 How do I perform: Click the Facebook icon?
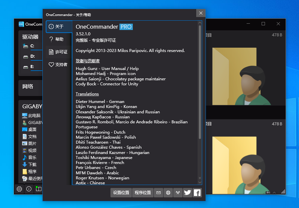(197, 193)
